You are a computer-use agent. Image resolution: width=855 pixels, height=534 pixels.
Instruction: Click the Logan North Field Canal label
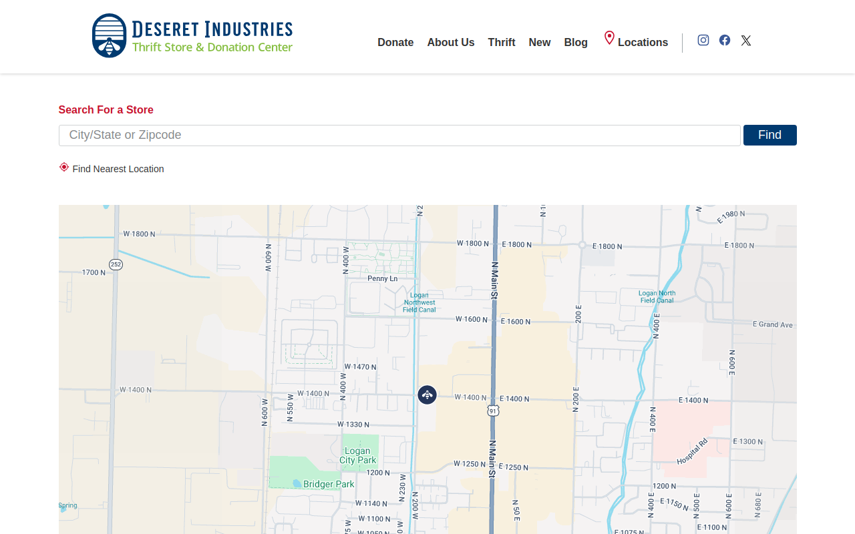click(x=657, y=297)
